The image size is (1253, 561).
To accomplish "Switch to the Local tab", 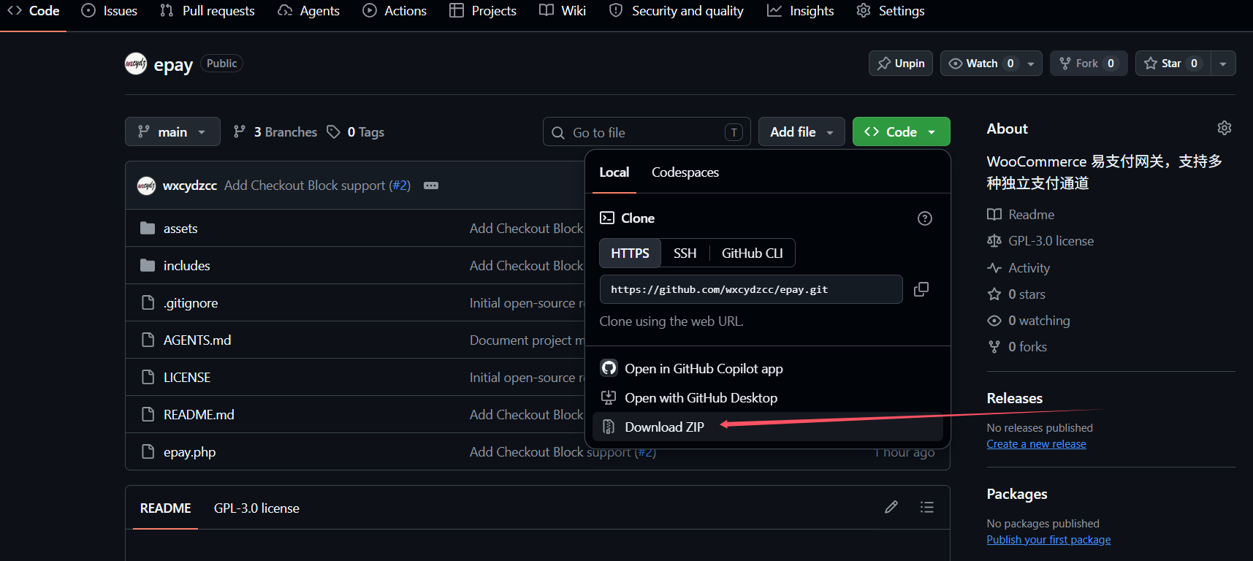I will click(614, 172).
